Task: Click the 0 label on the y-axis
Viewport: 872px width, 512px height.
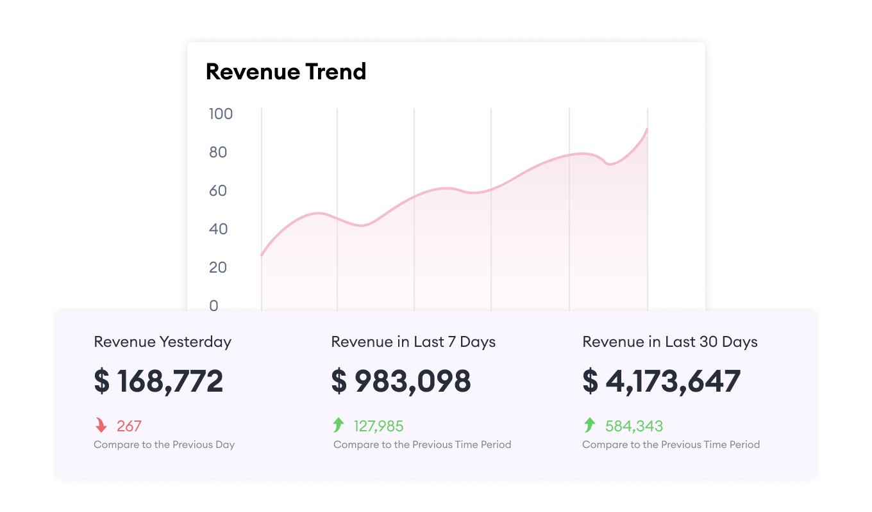Action: coord(214,306)
